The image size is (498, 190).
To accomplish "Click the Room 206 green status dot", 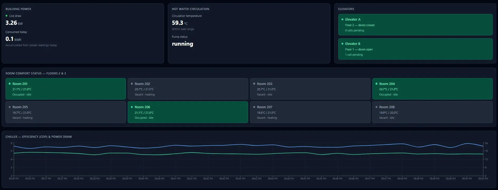I will [132, 107].
